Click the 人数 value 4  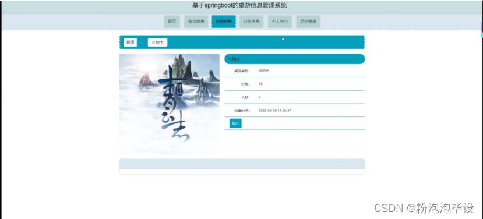[260, 97]
